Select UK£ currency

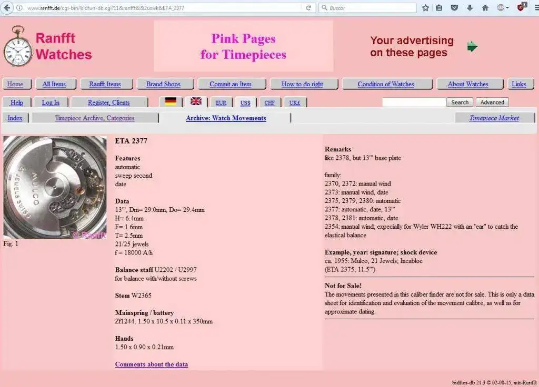(295, 103)
